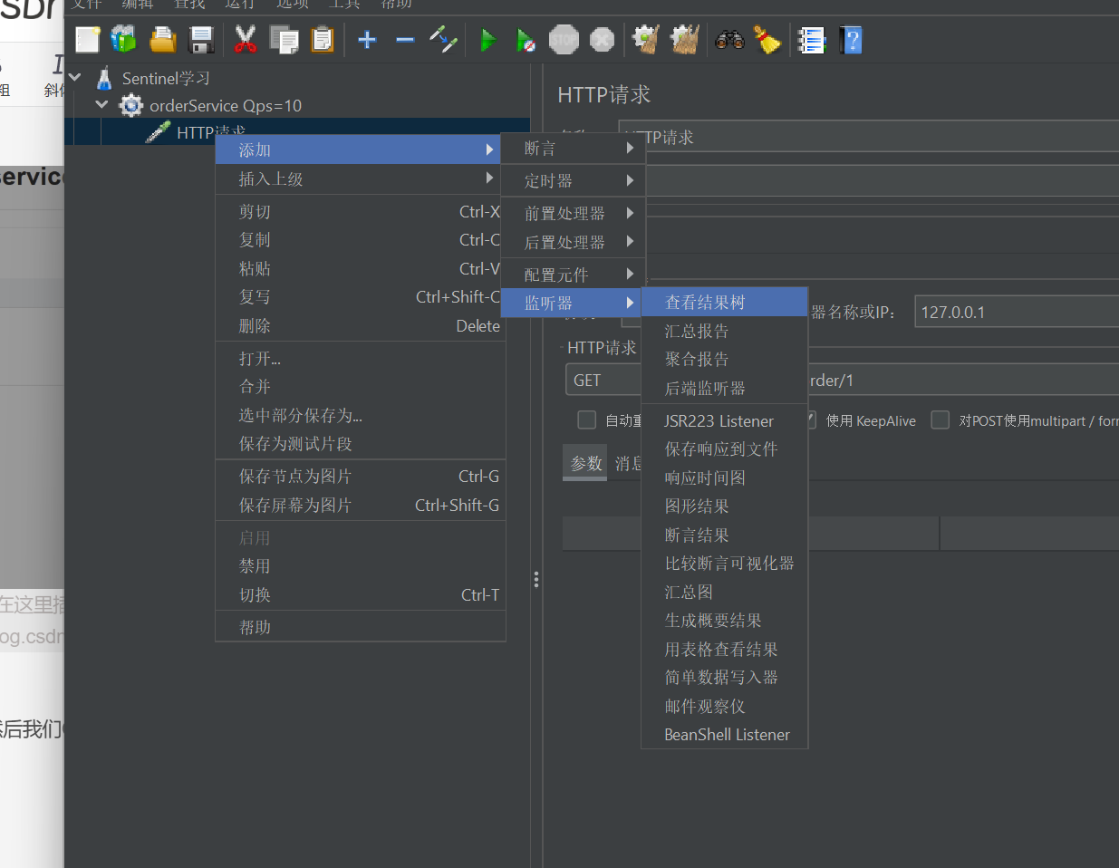This screenshot has width=1119, height=868.
Task: Choose 保存为测试片段 menu entry
Action: click(x=360, y=443)
